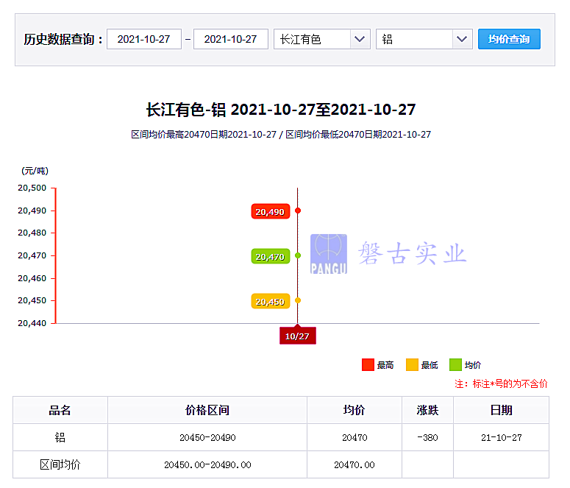
Task: Open the start date field 2021-10-27
Action: click(144, 39)
